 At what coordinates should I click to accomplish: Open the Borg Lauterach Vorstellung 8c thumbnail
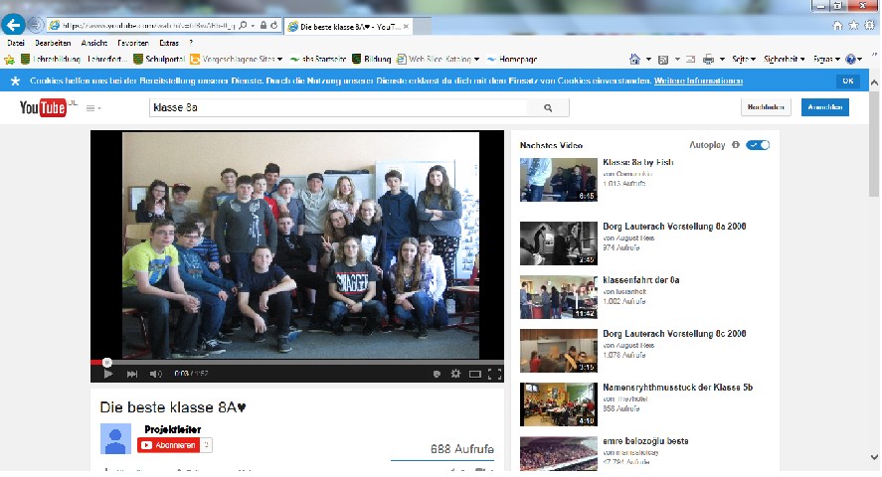[559, 351]
